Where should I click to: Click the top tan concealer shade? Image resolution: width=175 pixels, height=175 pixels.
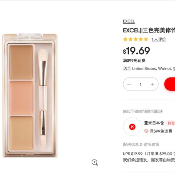click(x=21, y=62)
